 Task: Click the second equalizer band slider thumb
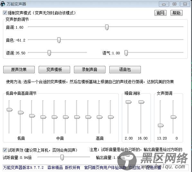pos(21,113)
